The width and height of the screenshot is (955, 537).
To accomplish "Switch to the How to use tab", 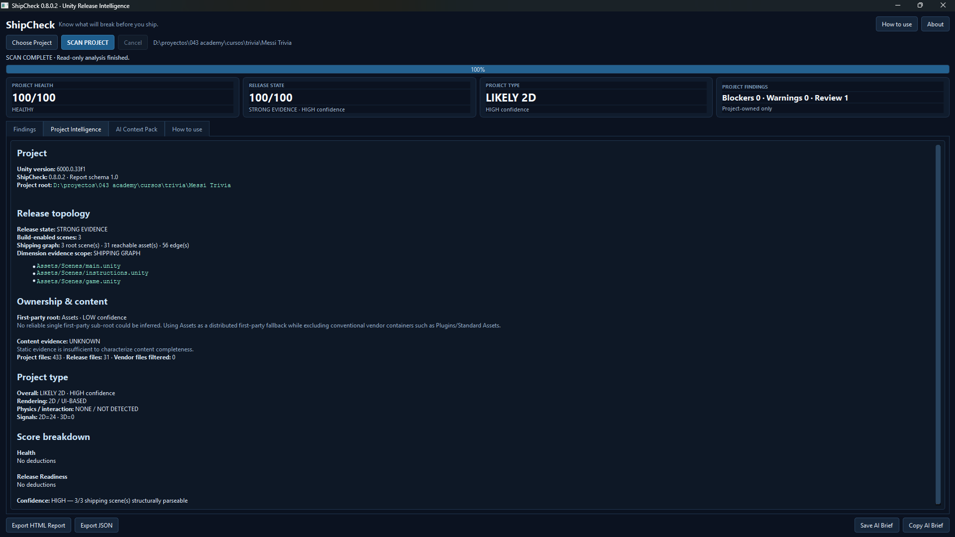I will (x=187, y=129).
